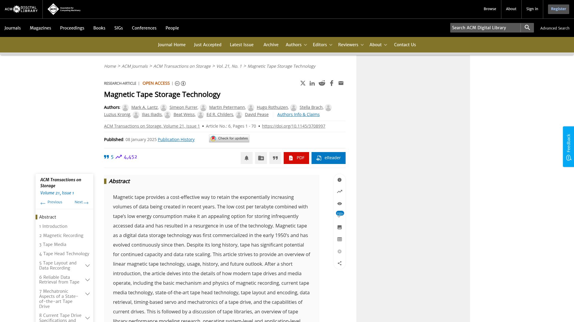Click the search magnifier icon
This screenshot has width=574, height=322.
pos(527,28)
